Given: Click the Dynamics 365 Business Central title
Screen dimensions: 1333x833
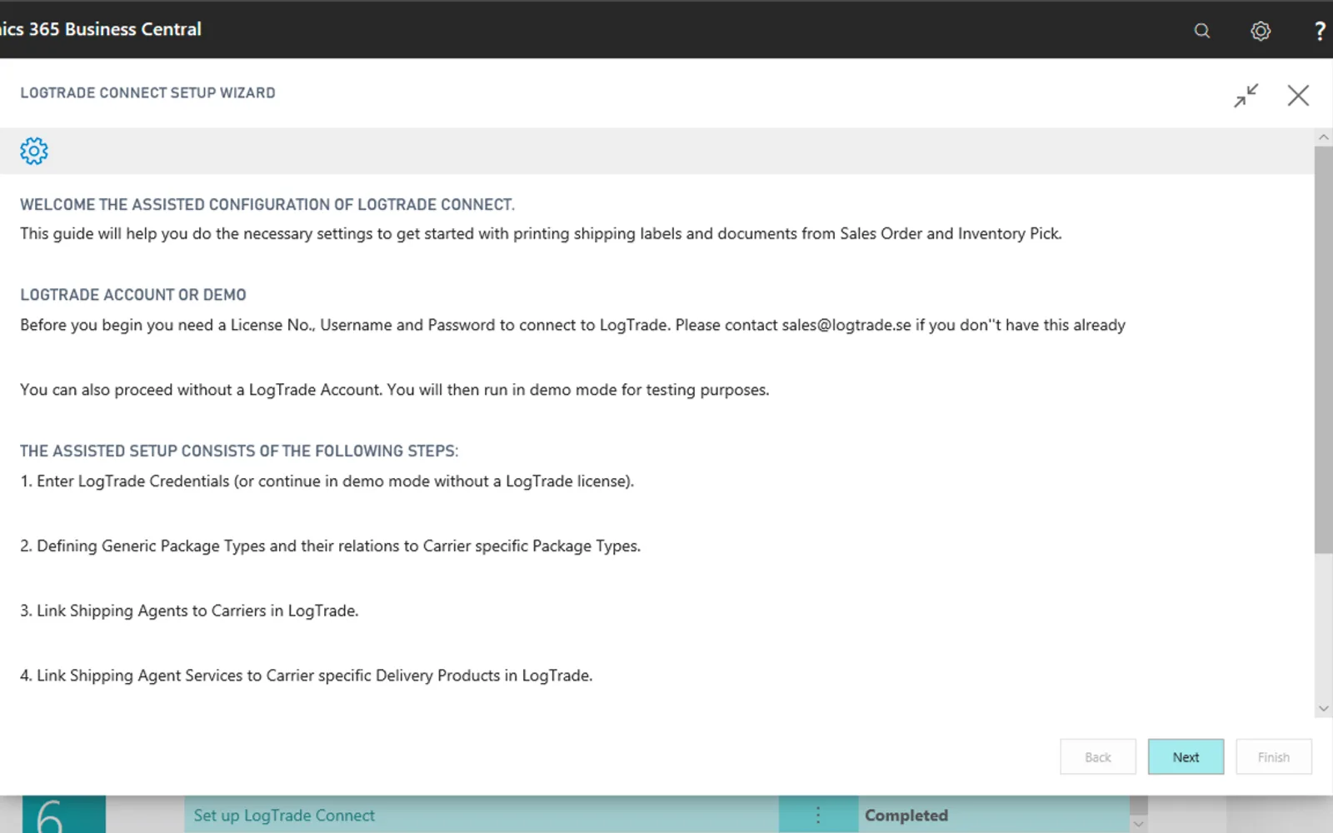Looking at the screenshot, I should [101, 29].
